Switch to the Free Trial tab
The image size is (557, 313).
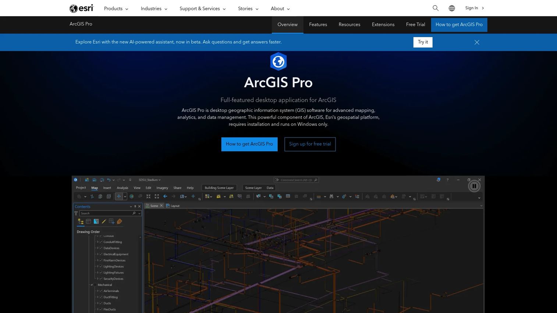[415, 25]
